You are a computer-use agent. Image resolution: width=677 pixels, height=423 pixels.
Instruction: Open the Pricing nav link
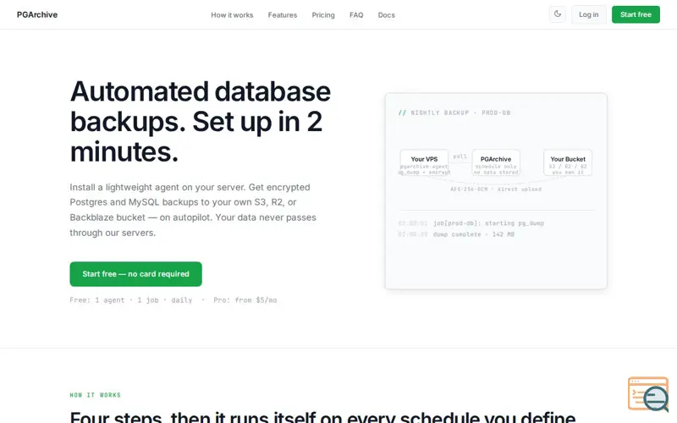[323, 15]
